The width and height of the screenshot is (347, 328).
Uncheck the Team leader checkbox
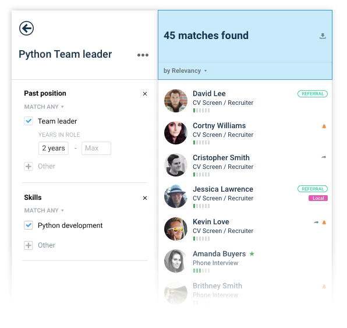[x=29, y=121]
